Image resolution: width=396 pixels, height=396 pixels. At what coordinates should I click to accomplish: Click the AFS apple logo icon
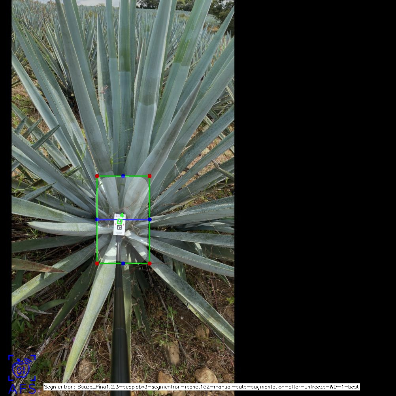point(22,368)
